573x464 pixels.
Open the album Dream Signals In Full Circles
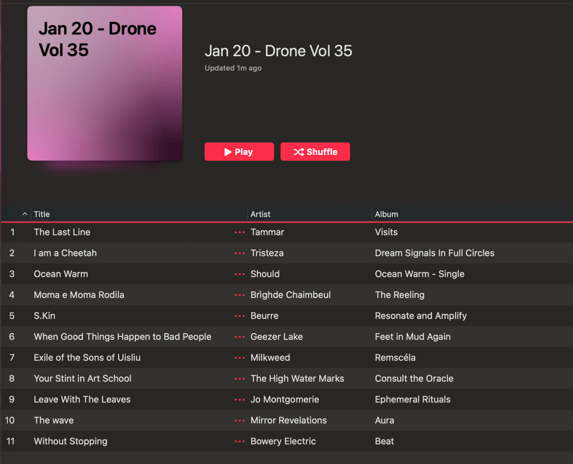[x=434, y=253]
